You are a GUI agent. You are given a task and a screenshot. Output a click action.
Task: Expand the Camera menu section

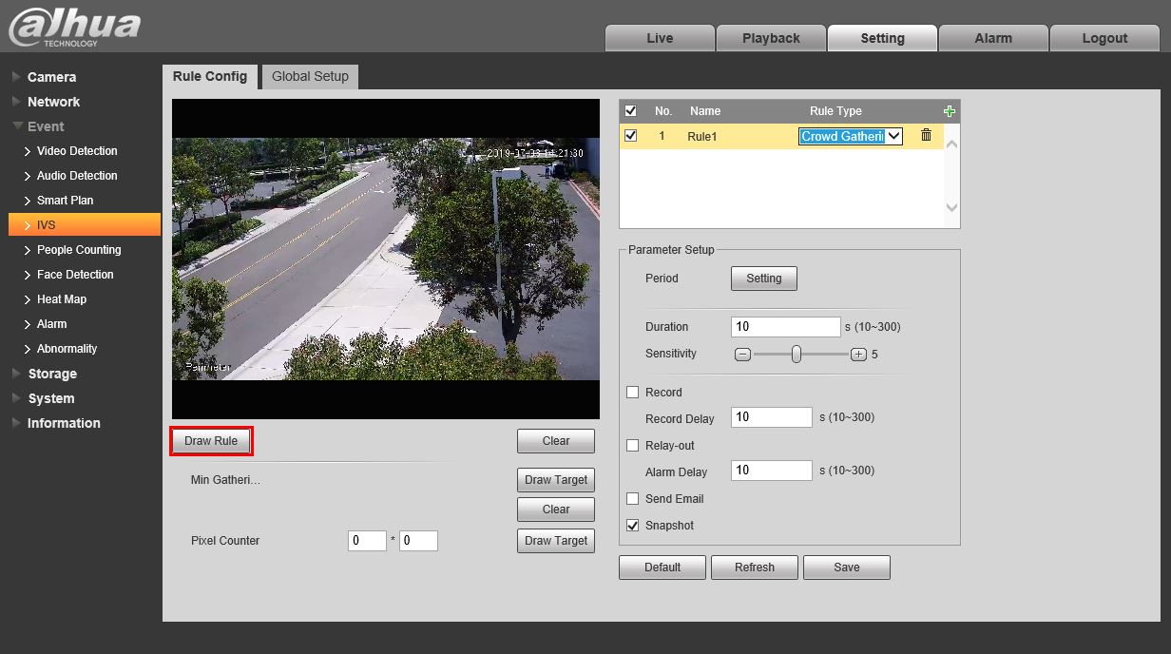pyautogui.click(x=51, y=77)
